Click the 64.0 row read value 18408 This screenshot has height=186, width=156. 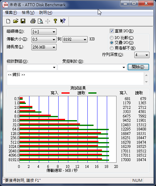click(141, 129)
